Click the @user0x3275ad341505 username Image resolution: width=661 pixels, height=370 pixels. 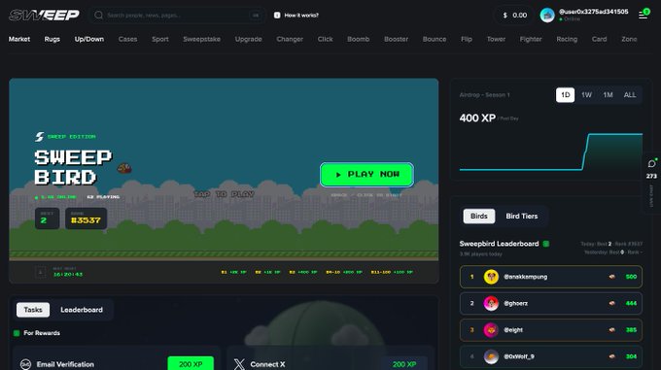[x=594, y=12]
